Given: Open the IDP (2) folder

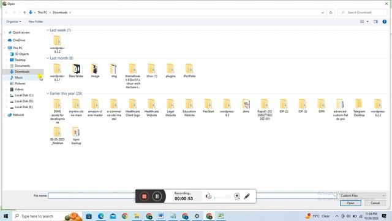Looking at the screenshot, I should click(284, 106).
